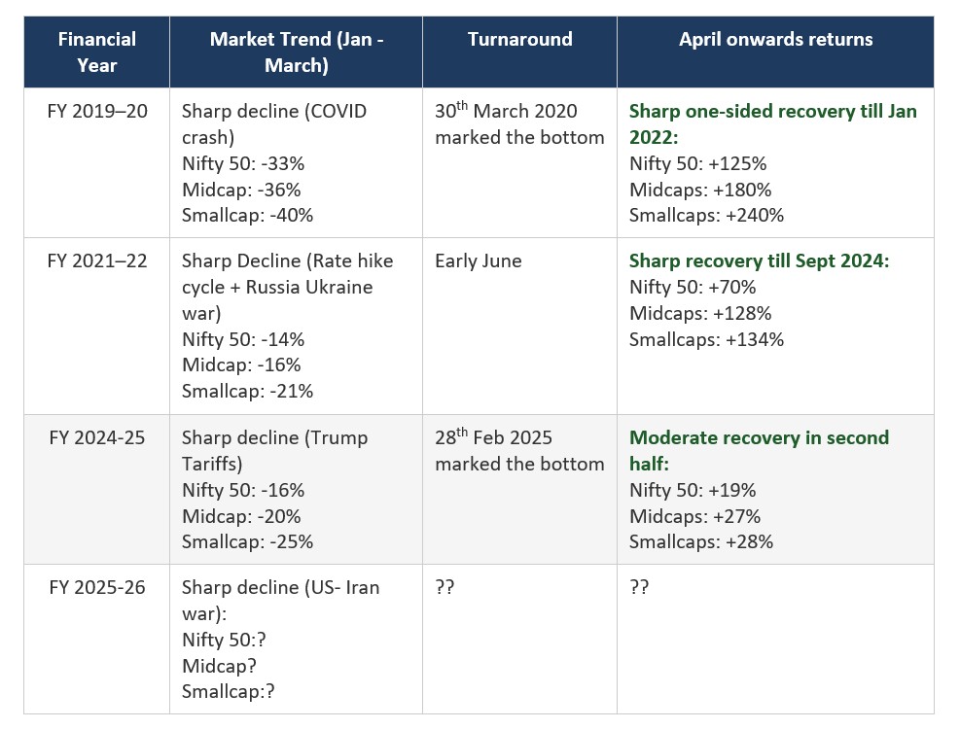The width and height of the screenshot is (960, 729).
Task: Click the FY 2024-25 row label
Action: point(97,437)
